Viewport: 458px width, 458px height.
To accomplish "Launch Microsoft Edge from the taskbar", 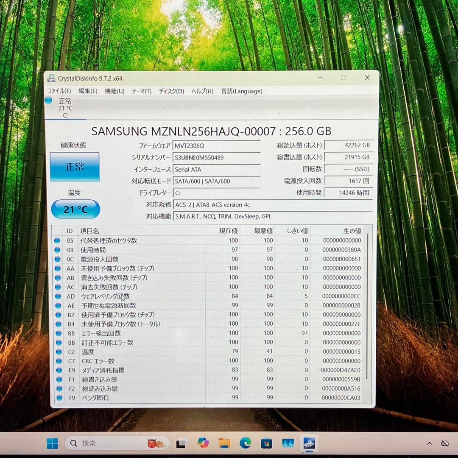I will click(246, 444).
